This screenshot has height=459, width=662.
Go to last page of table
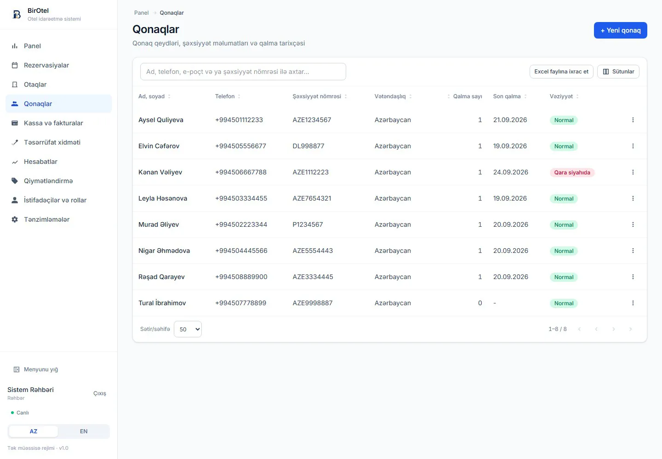tap(630, 329)
